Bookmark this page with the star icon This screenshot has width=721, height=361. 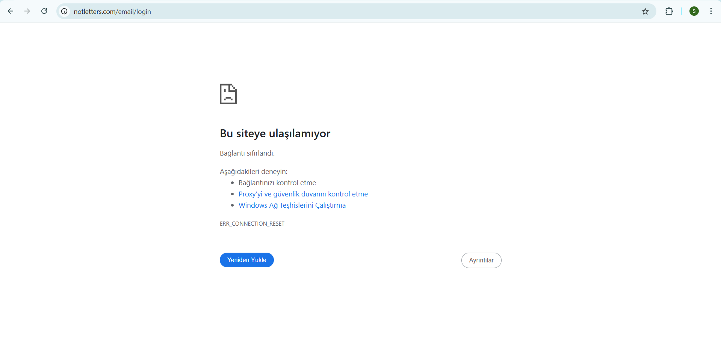(645, 11)
